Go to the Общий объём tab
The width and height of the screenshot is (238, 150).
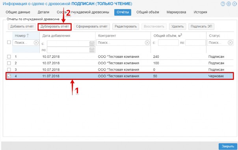coord(148,12)
